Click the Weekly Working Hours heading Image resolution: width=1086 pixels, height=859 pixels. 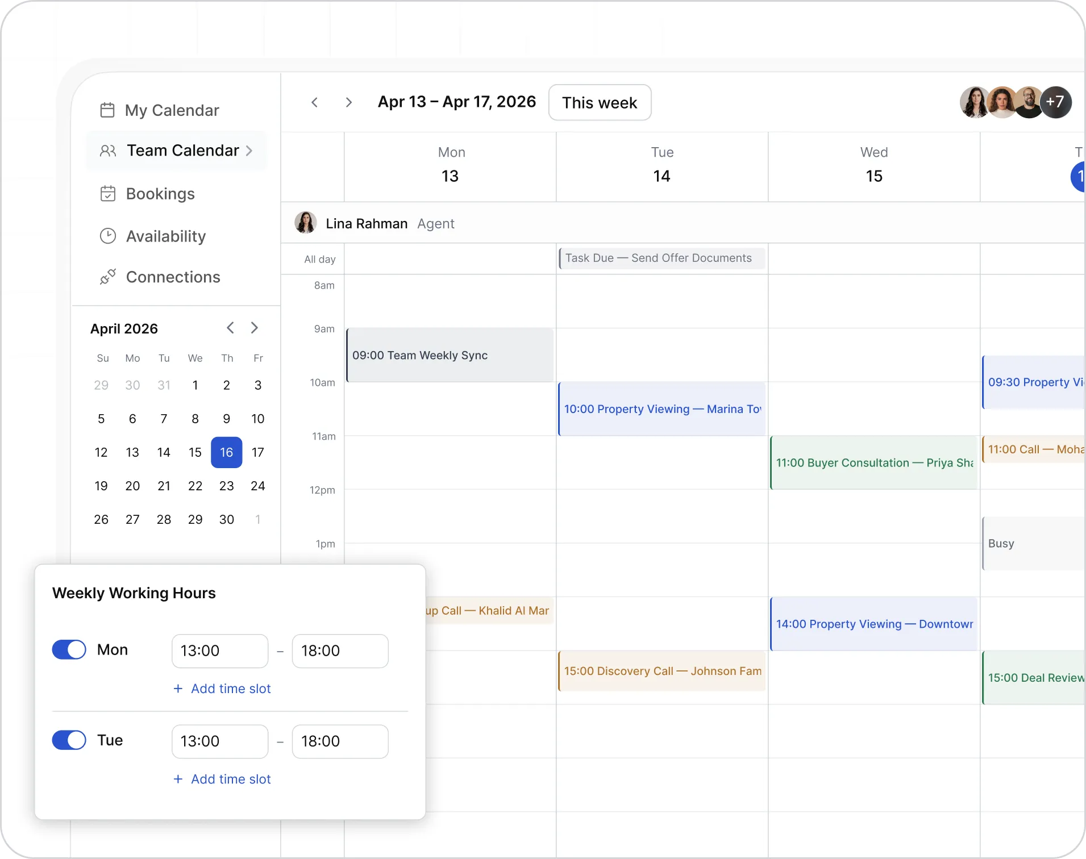click(x=134, y=593)
